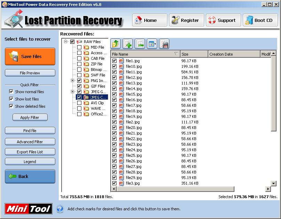Click the ZIP file folder icon

(86, 64)
